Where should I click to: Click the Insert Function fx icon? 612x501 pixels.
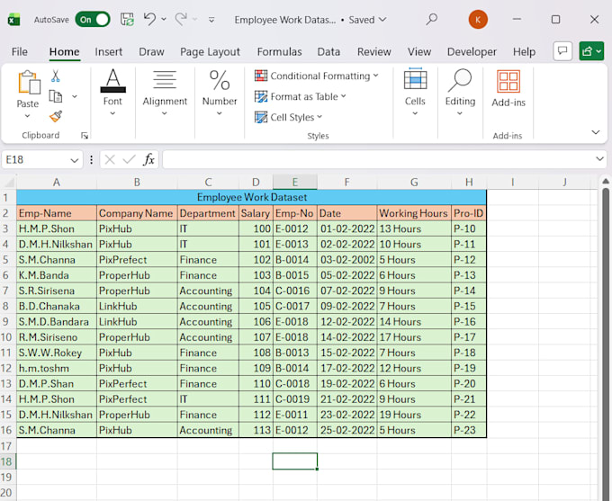[148, 159]
